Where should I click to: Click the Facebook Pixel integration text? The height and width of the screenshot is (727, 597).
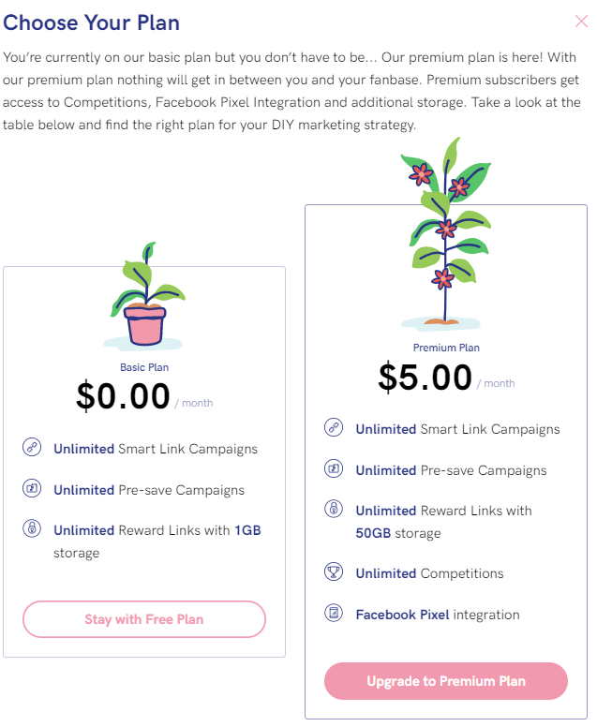pos(438,615)
